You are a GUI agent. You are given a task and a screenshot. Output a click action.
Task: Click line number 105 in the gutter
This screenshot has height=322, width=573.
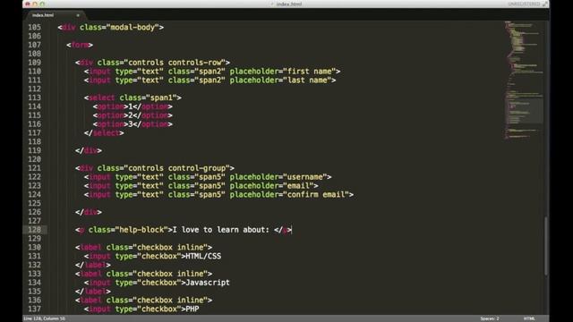34,28
